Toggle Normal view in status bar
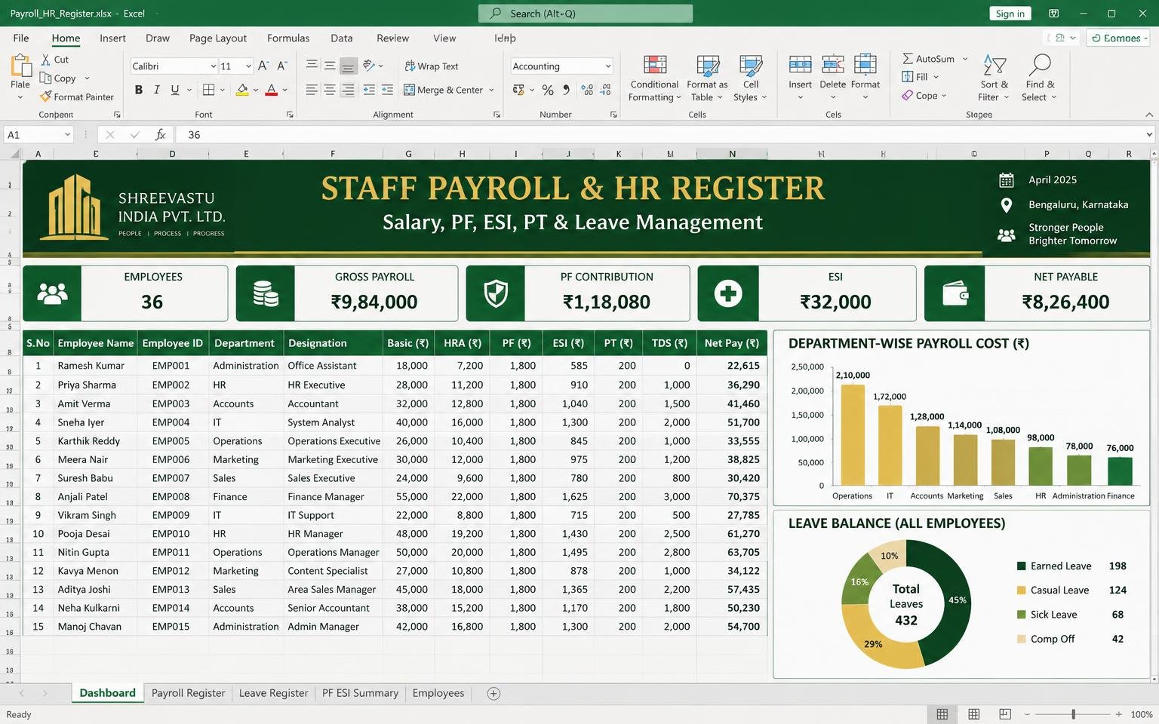 point(942,714)
